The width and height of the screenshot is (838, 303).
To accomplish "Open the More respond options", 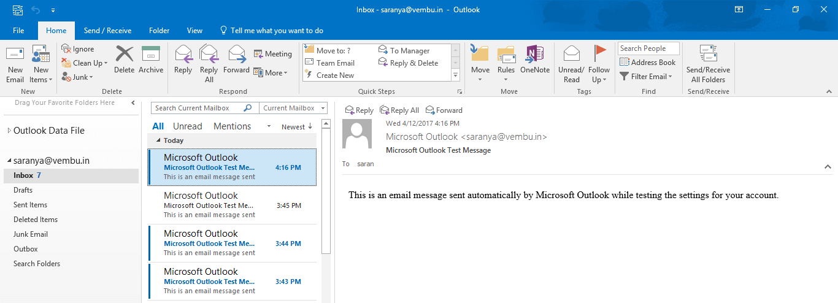I will tap(271, 73).
